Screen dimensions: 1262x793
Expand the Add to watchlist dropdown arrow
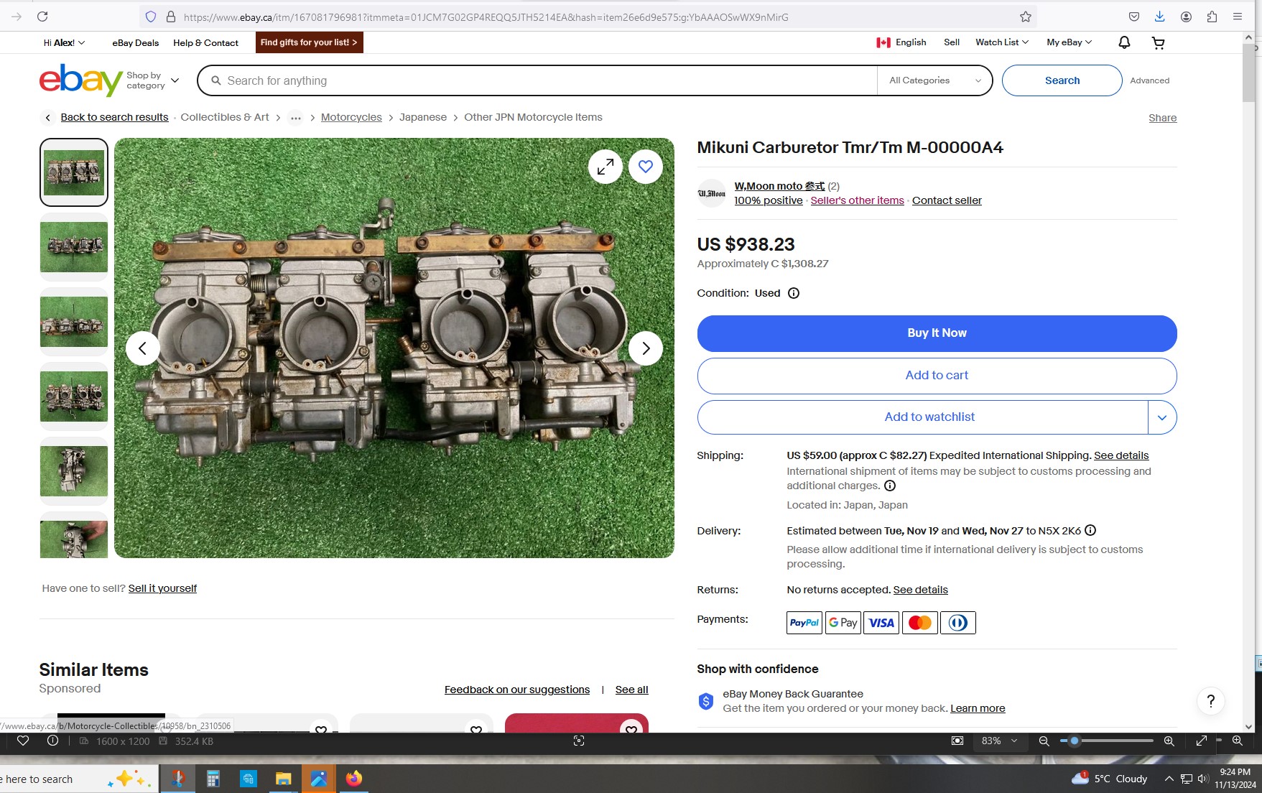(1161, 417)
